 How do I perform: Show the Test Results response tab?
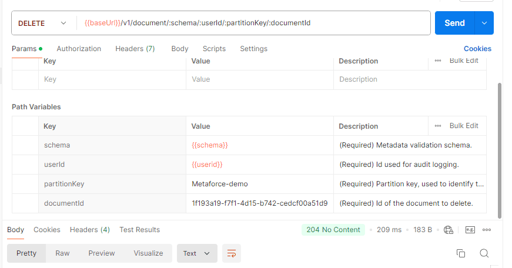139,230
